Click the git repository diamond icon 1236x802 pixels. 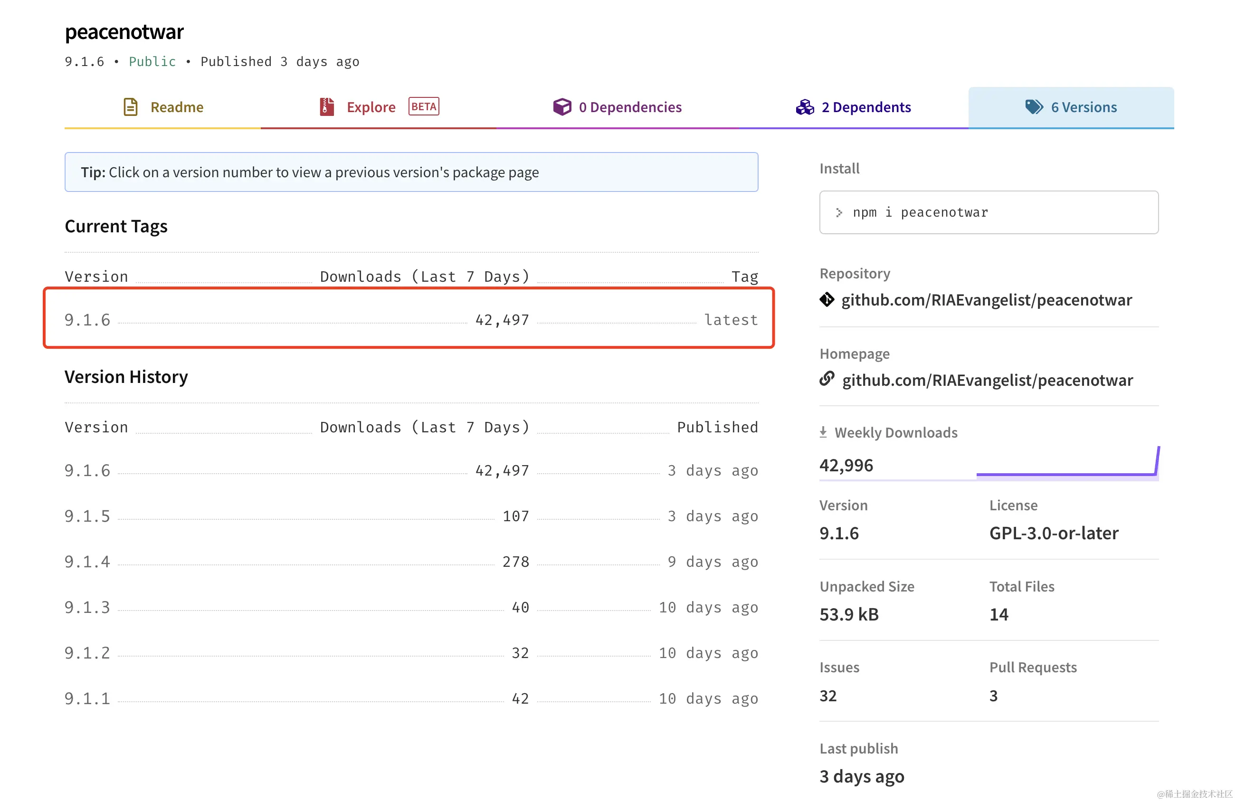coord(827,300)
